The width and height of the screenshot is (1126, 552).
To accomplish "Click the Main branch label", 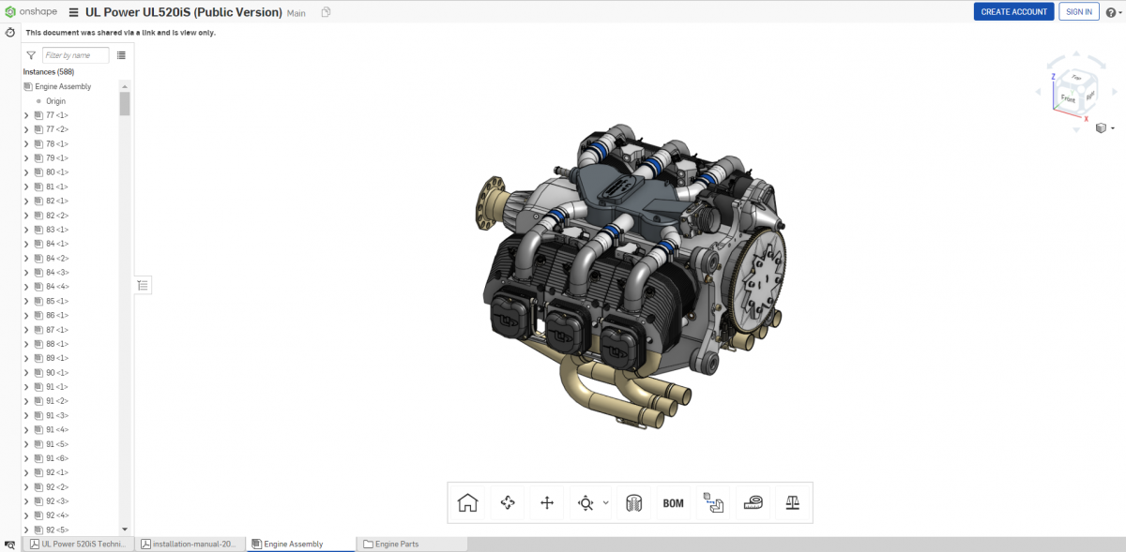I will pos(297,13).
